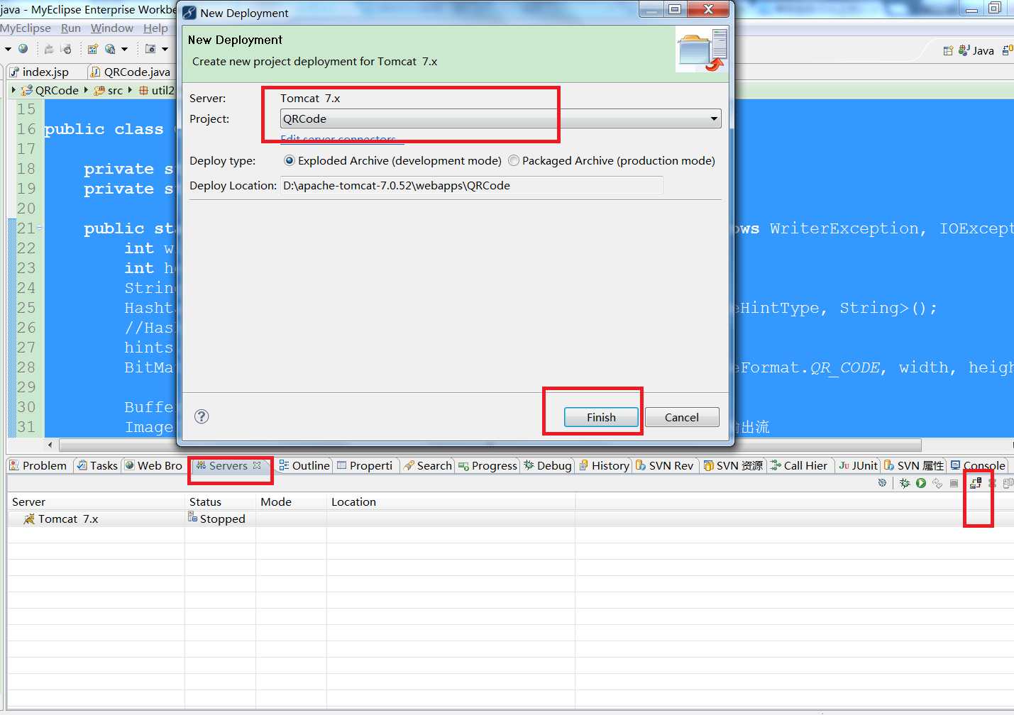The image size is (1014, 715).
Task: Click the camera snapshot toolbar icon
Action: tap(150, 49)
